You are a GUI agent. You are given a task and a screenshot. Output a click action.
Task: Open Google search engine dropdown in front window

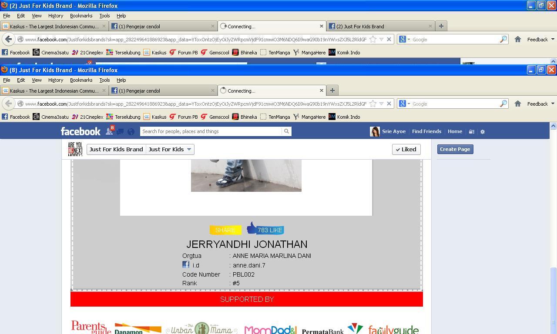[x=404, y=104]
